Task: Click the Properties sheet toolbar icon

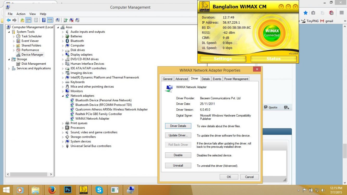Action: pyautogui.click(x=36, y=20)
